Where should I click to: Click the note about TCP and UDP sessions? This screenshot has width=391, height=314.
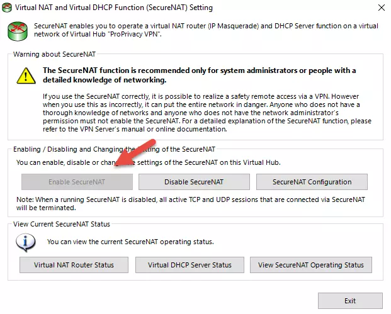coord(191,203)
